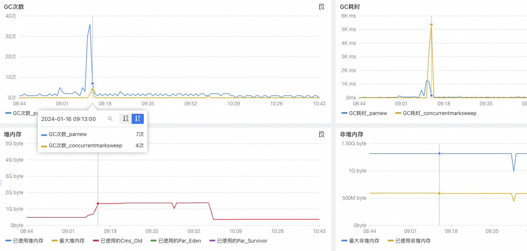This screenshot has height=251, width=527.
Task: Sort tooltip entries by value descending
Action: [138, 119]
